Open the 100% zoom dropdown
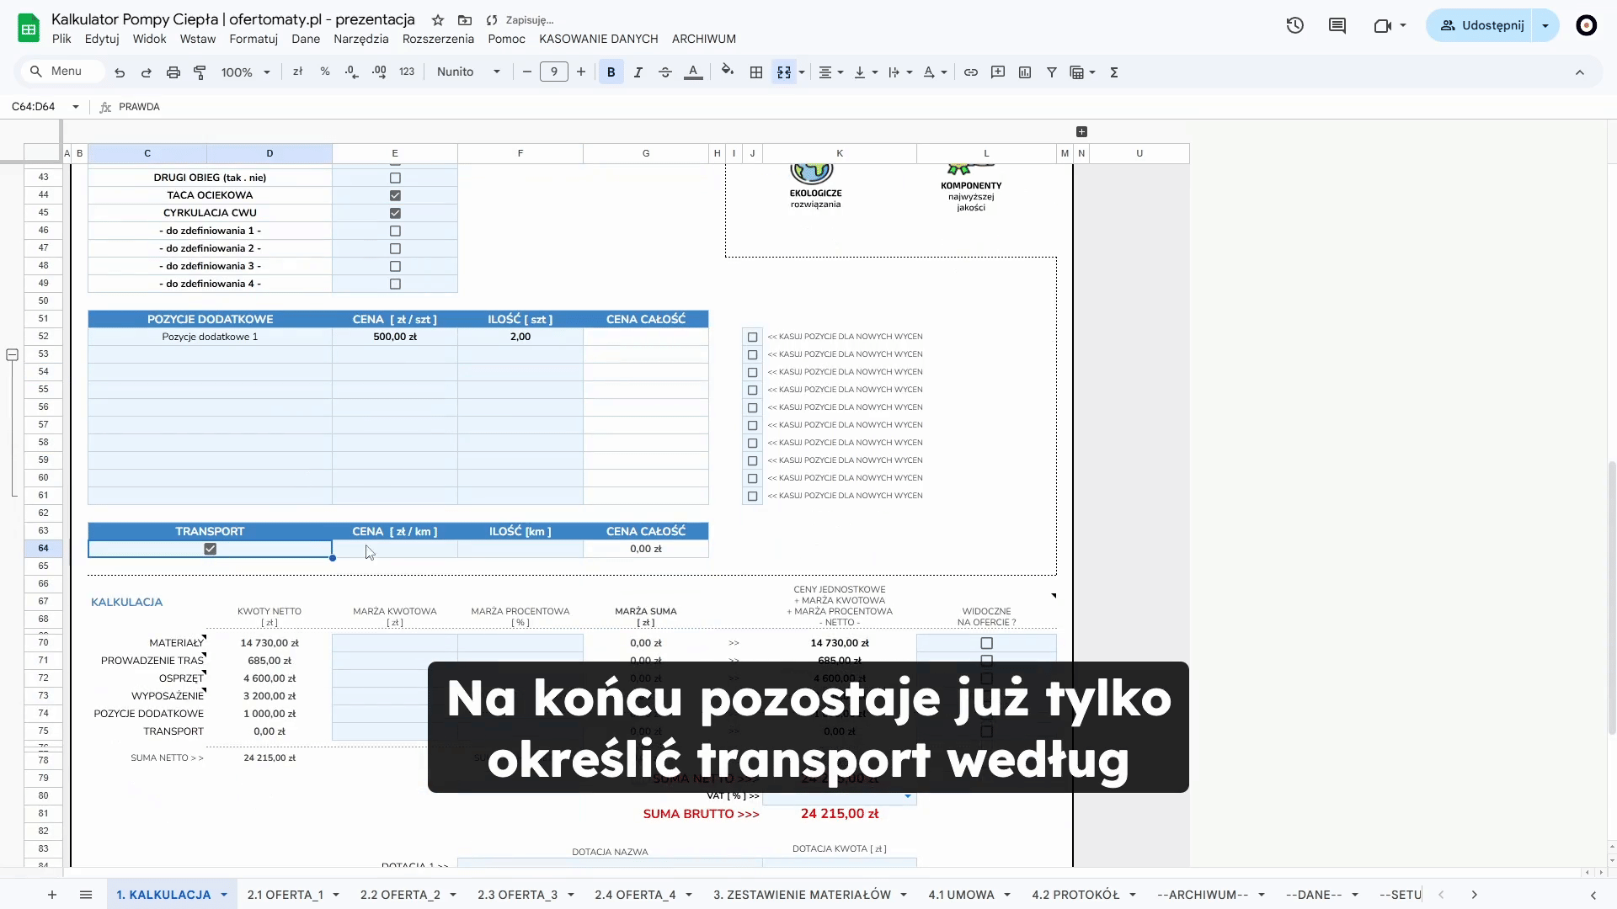This screenshot has height=909, width=1617. [x=245, y=72]
